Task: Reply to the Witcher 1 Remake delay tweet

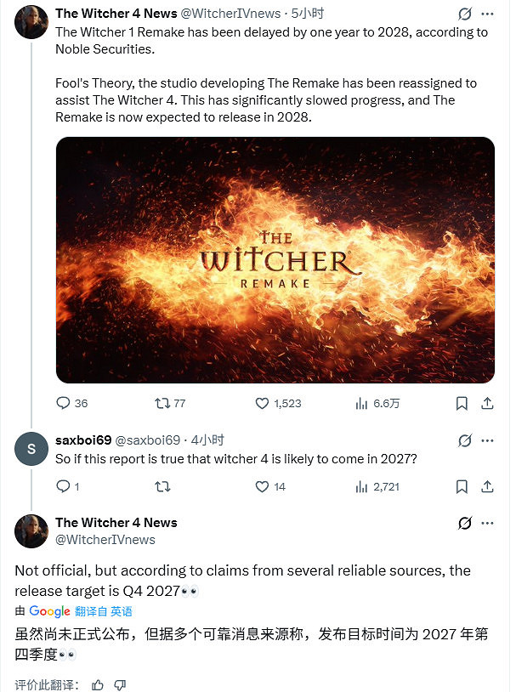Action: point(63,403)
